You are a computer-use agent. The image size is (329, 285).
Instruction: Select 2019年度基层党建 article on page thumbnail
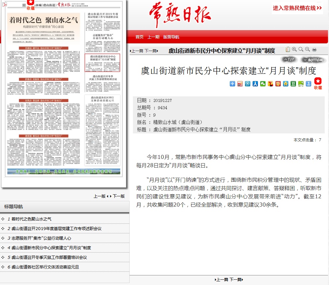pyautogui.click(x=103, y=22)
